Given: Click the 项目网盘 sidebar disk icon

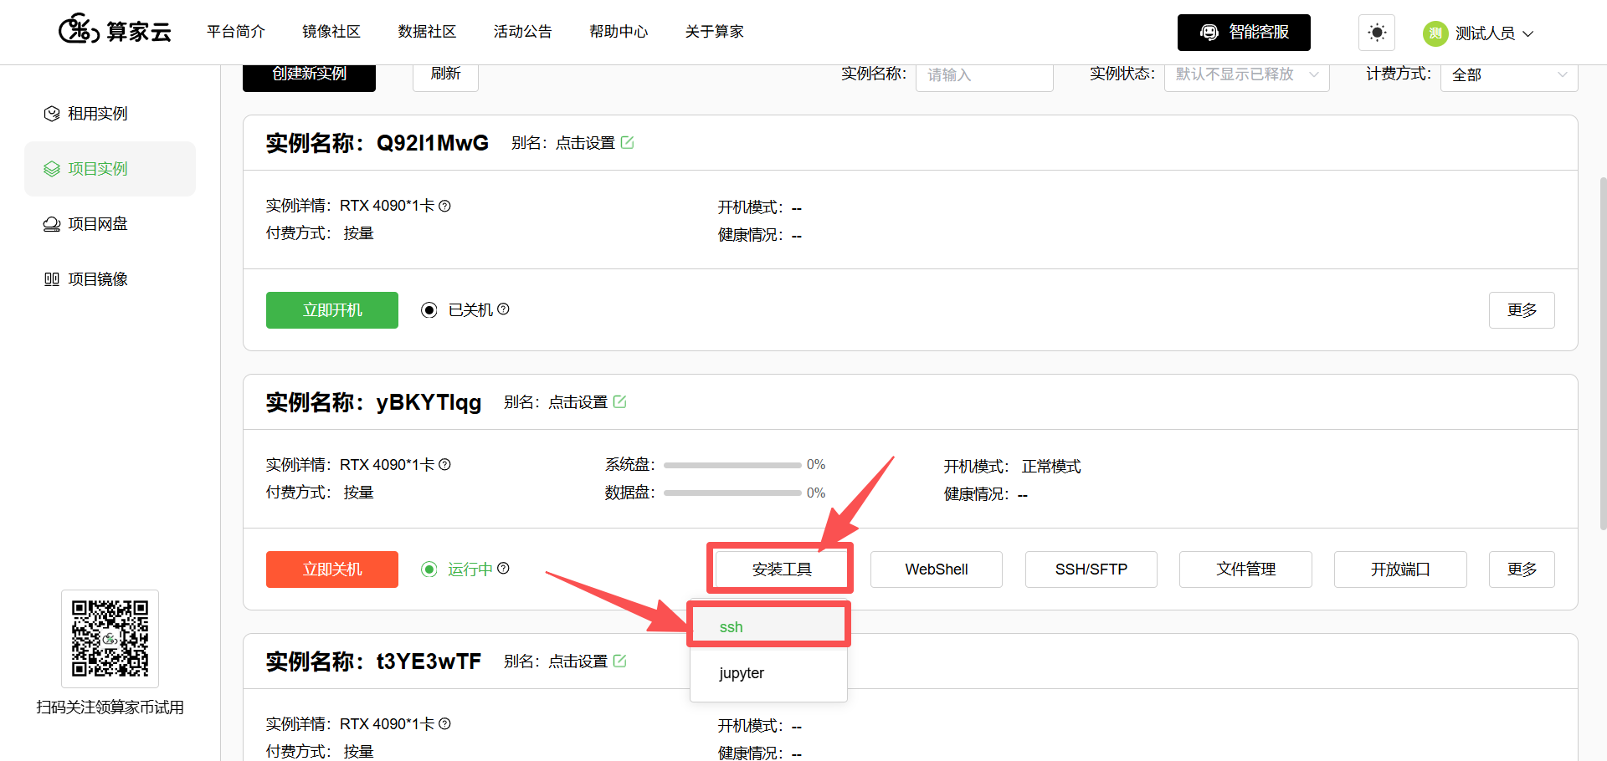Looking at the screenshot, I should pyautogui.click(x=52, y=224).
